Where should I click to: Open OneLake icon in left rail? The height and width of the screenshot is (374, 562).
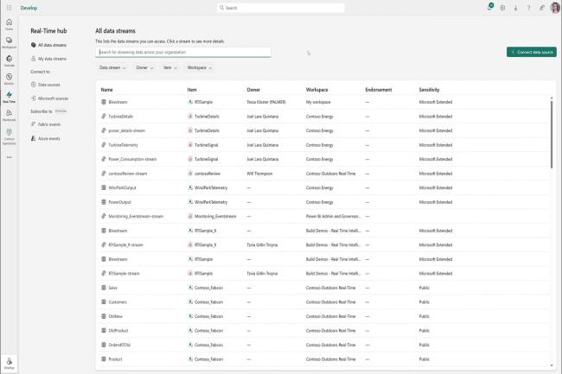tap(9, 60)
